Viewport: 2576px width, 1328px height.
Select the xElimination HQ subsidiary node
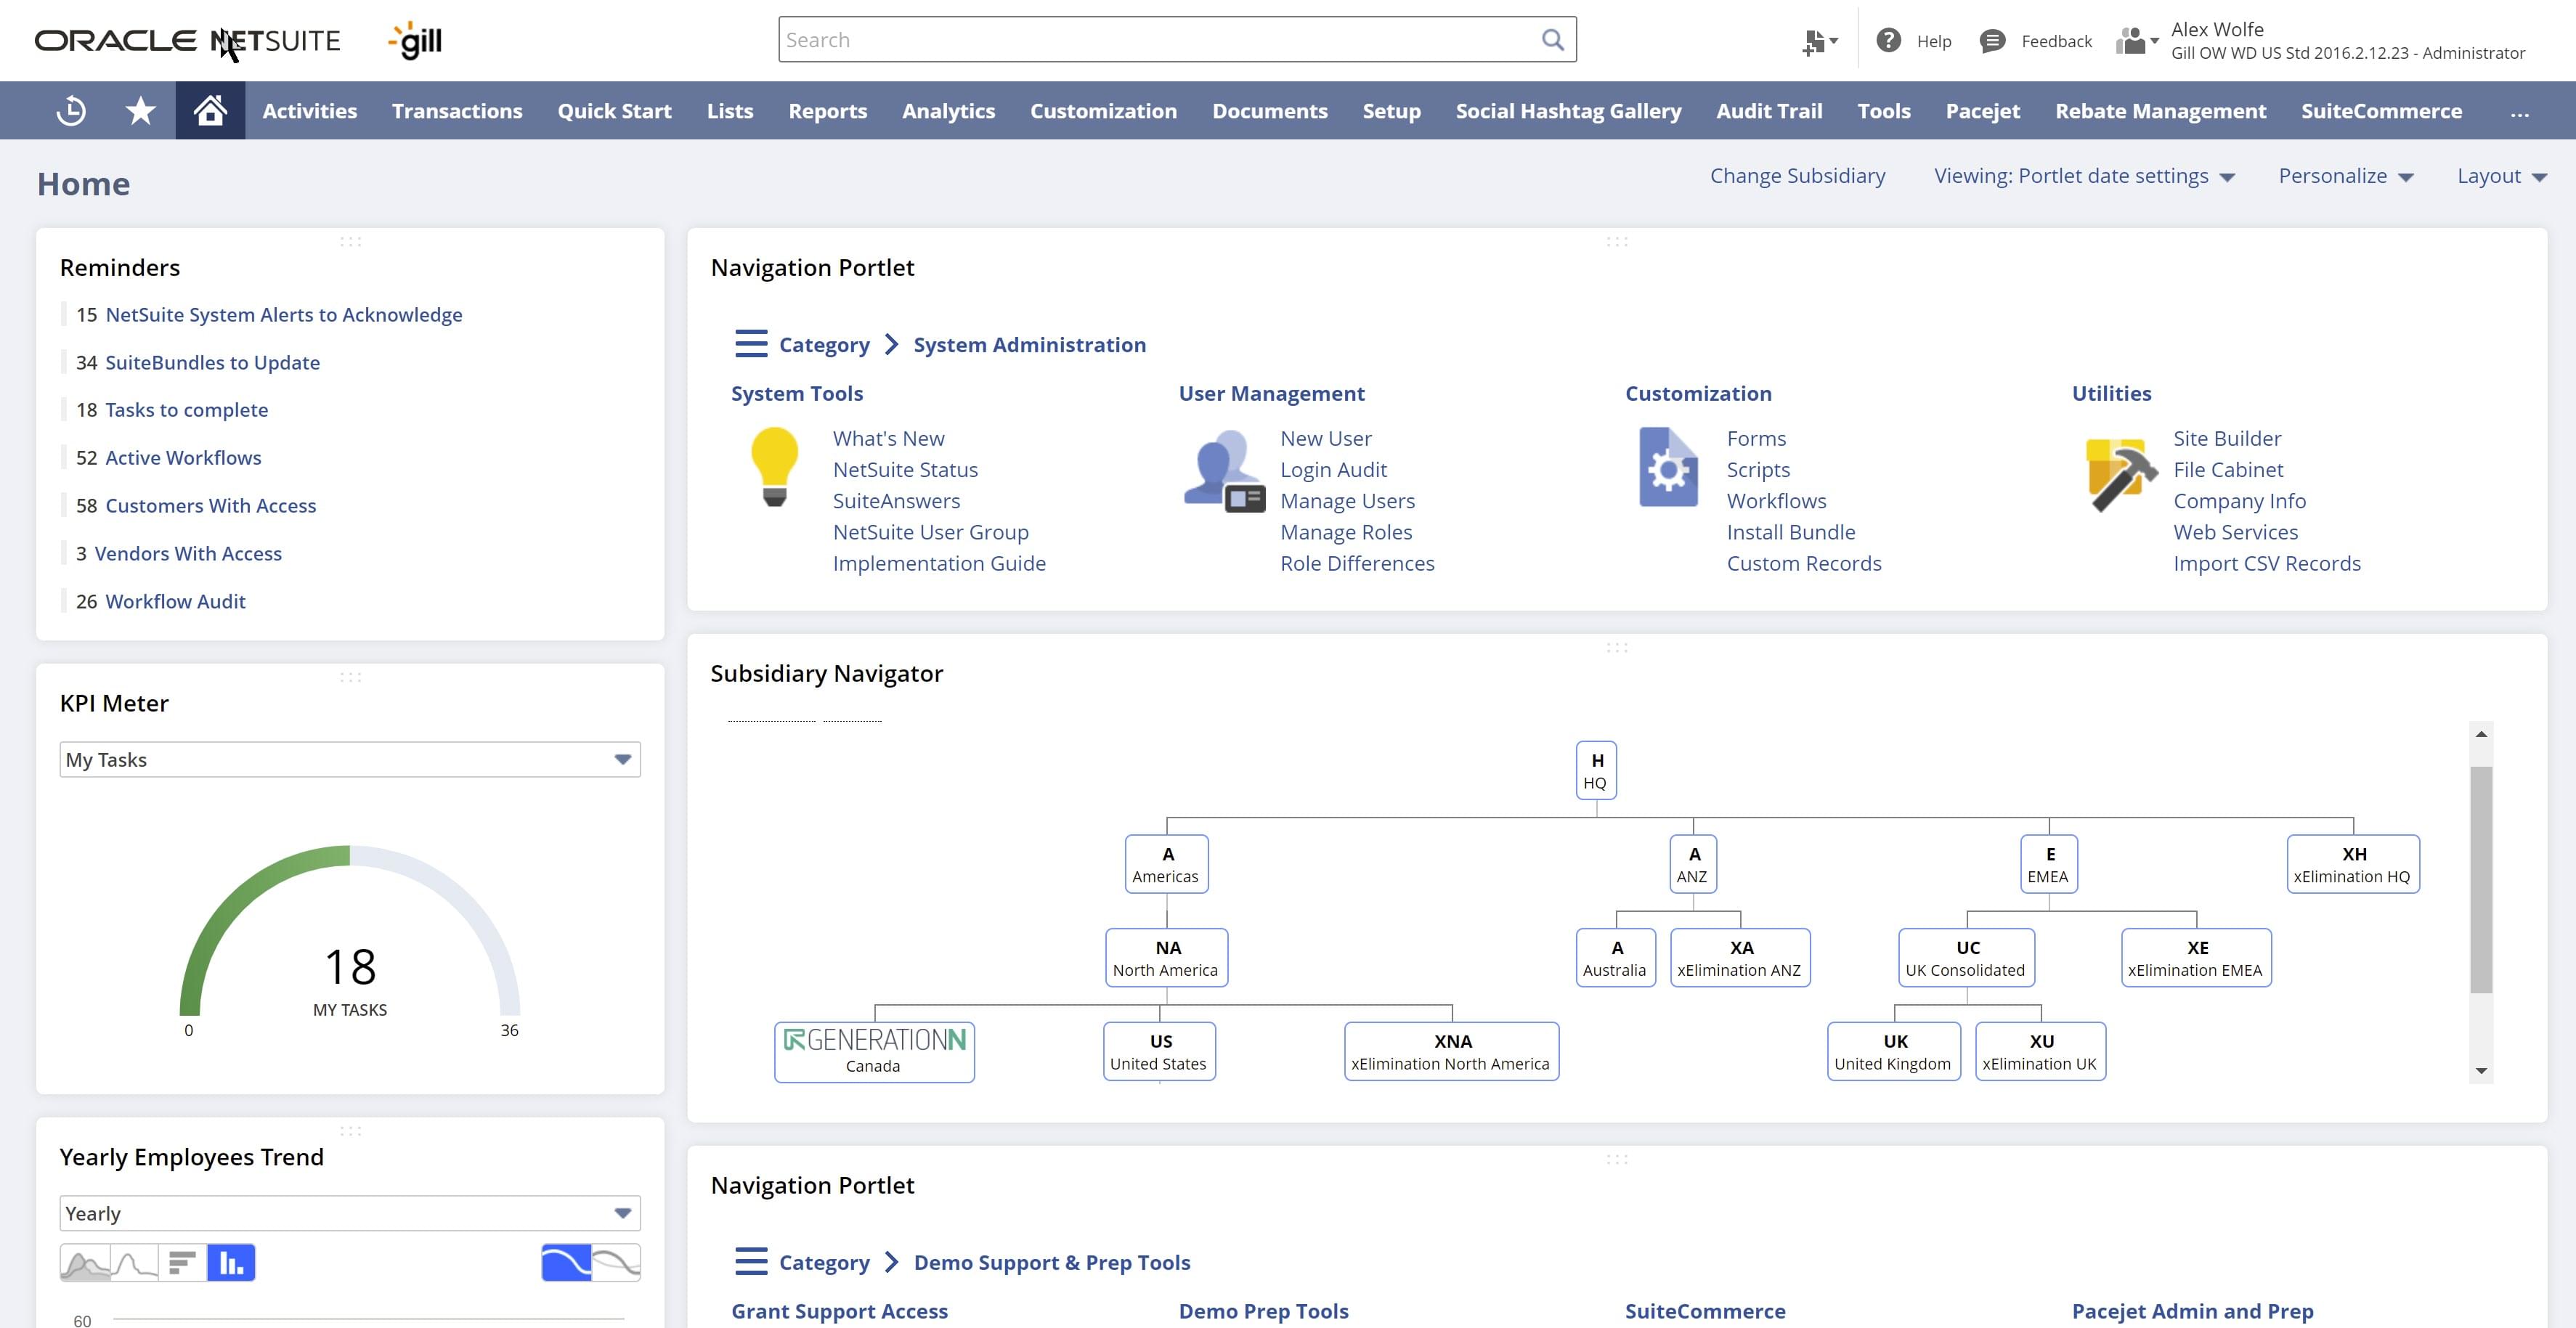click(x=2353, y=864)
